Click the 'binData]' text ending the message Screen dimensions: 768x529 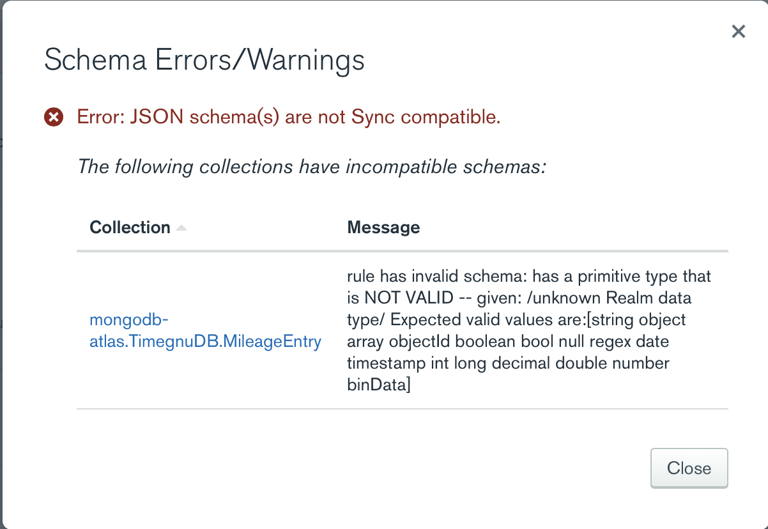coord(378,385)
